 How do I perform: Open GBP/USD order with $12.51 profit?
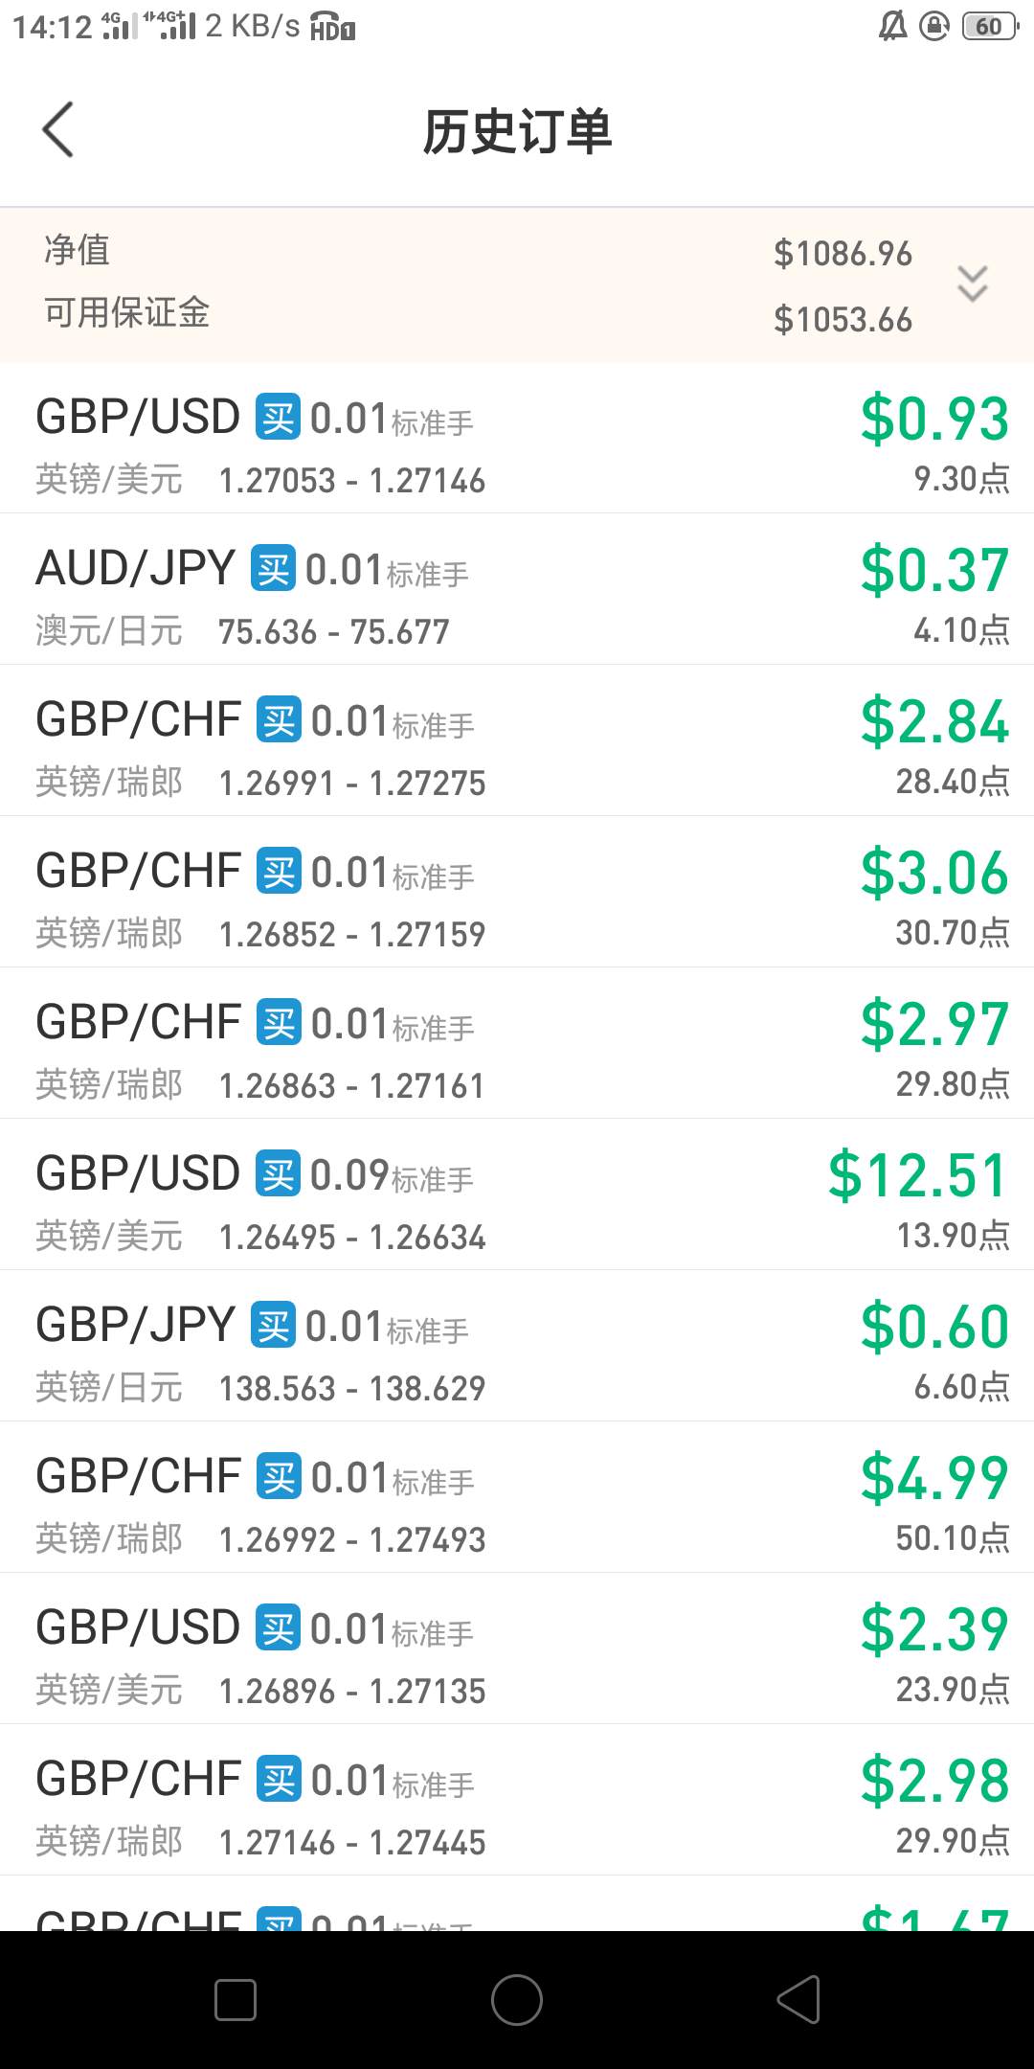(517, 1194)
